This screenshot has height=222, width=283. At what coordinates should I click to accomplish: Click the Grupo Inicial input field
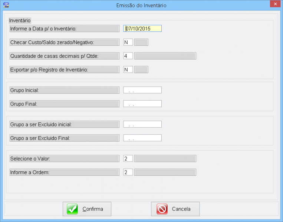click(142, 90)
